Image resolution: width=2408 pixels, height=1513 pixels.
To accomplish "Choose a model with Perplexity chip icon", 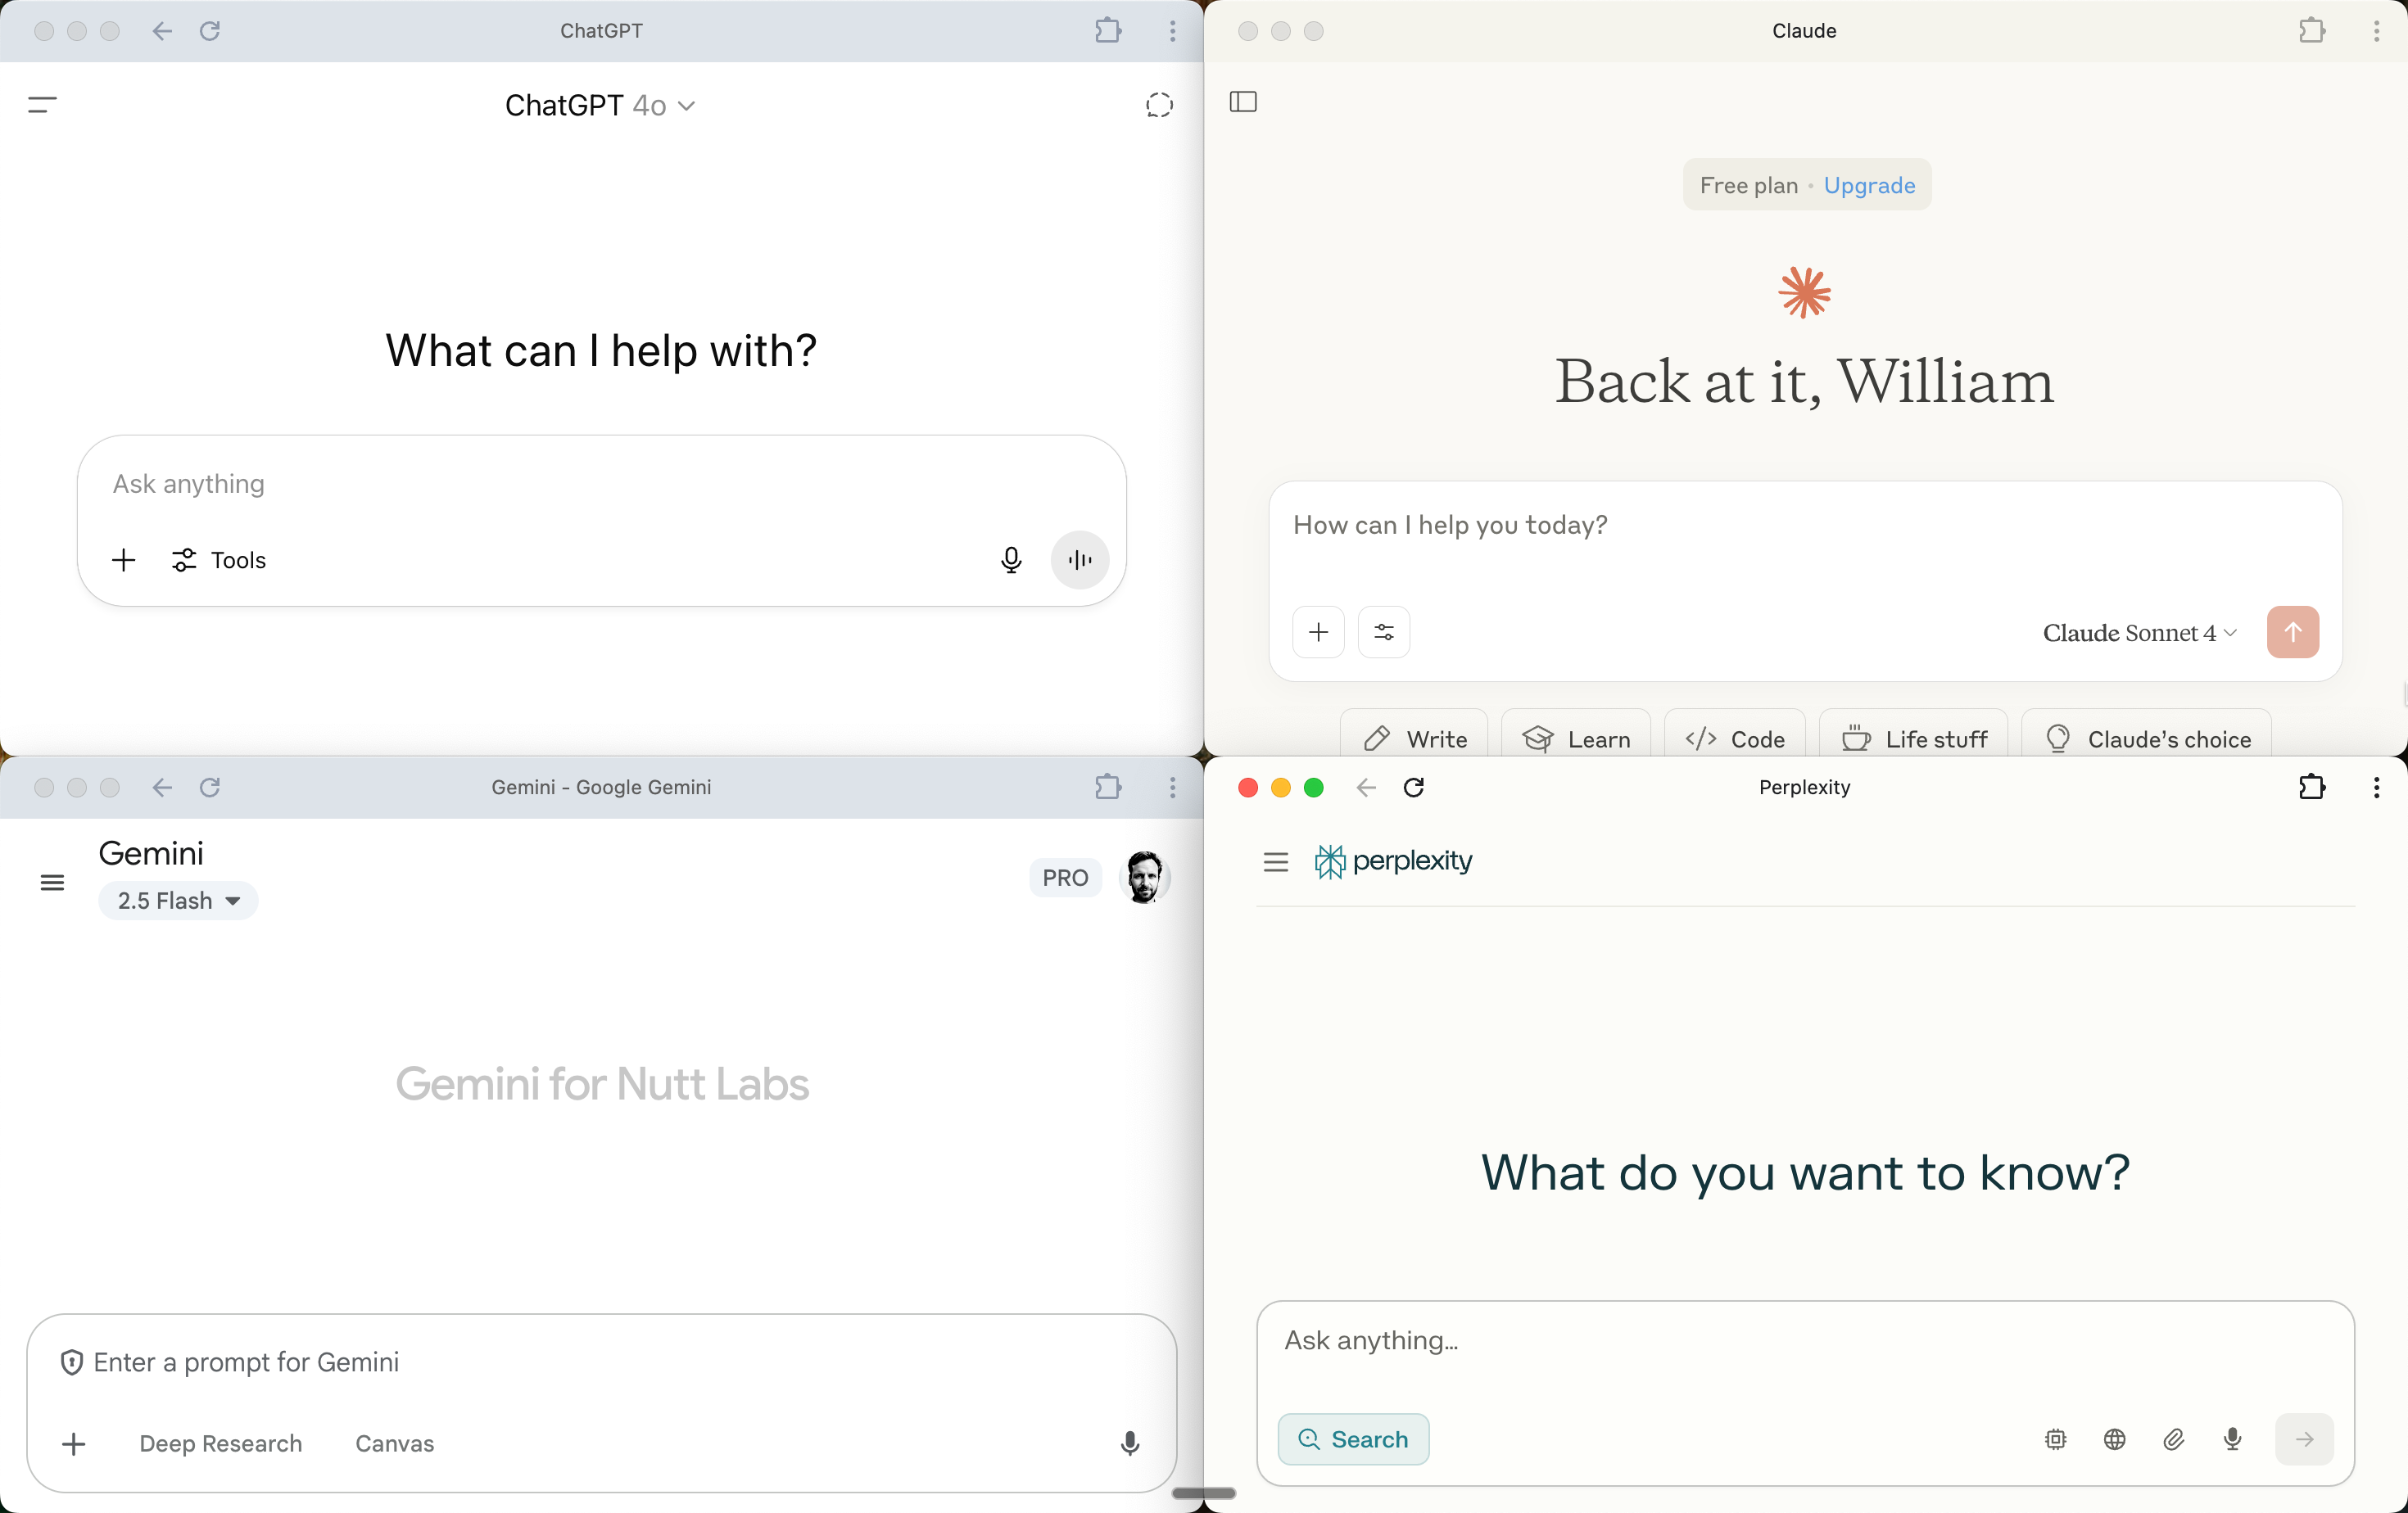I will click(x=2056, y=1439).
